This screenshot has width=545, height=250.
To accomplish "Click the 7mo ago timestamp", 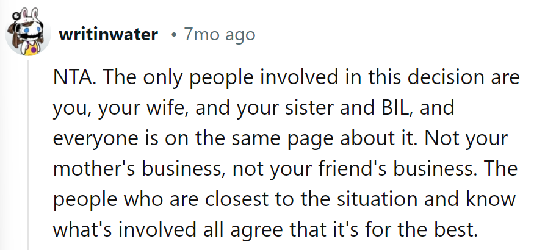I will 220,34.
